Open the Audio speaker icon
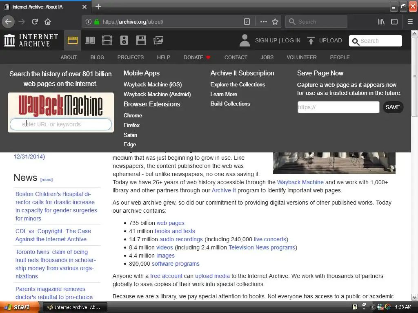Image resolution: width=418 pixels, height=313 pixels. pos(124,40)
